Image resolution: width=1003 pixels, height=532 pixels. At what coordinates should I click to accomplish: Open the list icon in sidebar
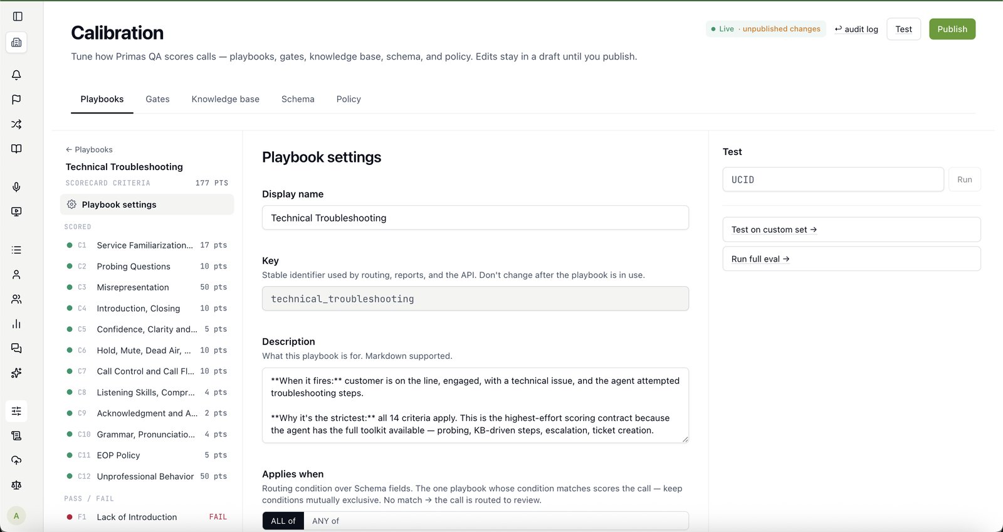(16, 250)
